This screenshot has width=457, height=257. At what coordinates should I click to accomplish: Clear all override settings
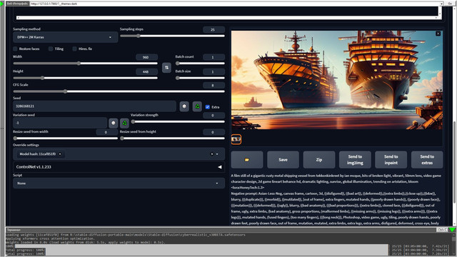[212, 154]
